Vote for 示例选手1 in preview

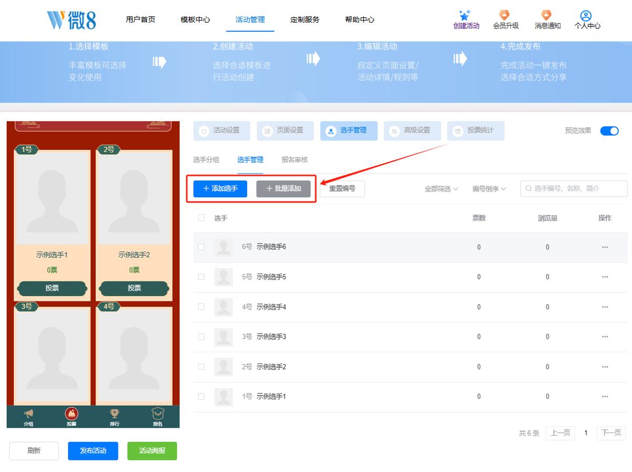coord(52,288)
